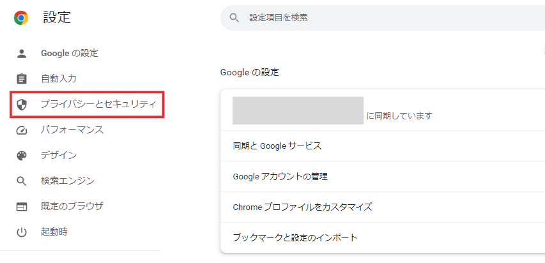545x263 pixels.
Task: Click the search icon in settings search bar
Action: point(234,18)
